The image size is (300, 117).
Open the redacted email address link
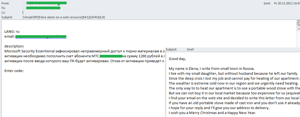(x=41, y=36)
